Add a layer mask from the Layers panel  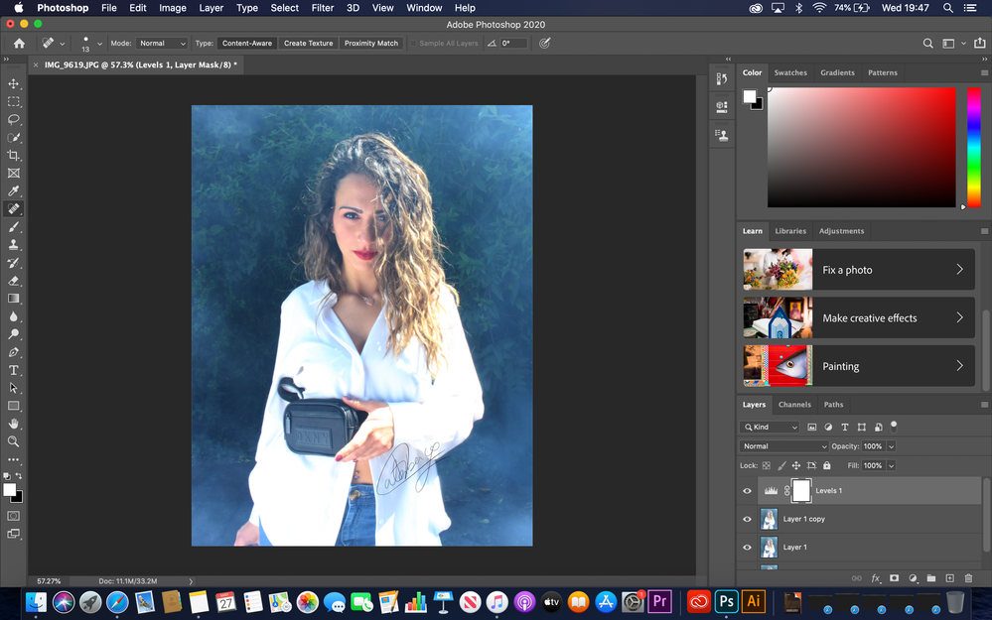[x=895, y=578]
